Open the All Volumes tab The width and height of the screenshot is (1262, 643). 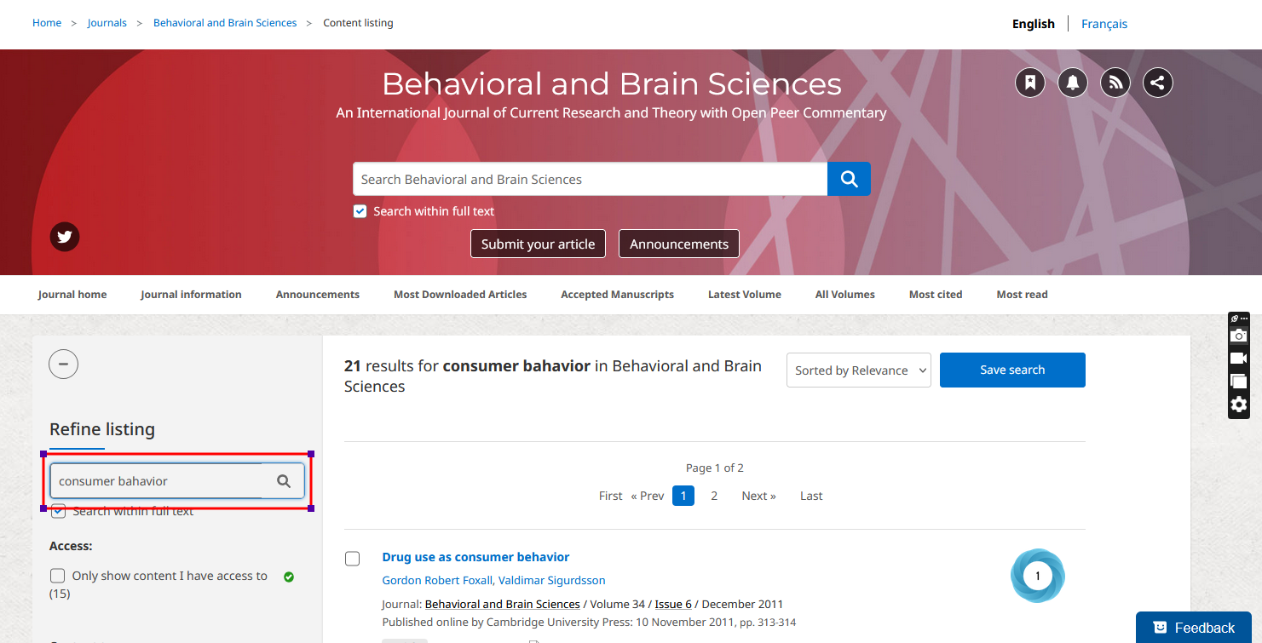[844, 295]
